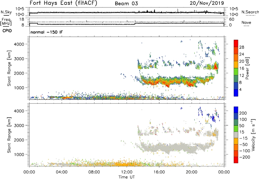Viewport: 259px width, 179px height.
Task: Click the blue high-velocity echoes near 3500 km
Action: pos(213,118)
